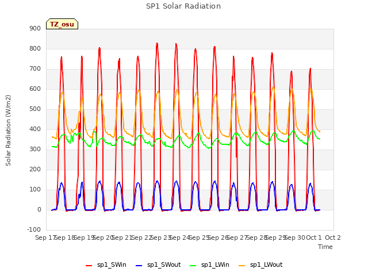Click the Oct 2 x-axis tick label
Image resolution: width=368 pixels, height=276 pixels.
(333, 237)
